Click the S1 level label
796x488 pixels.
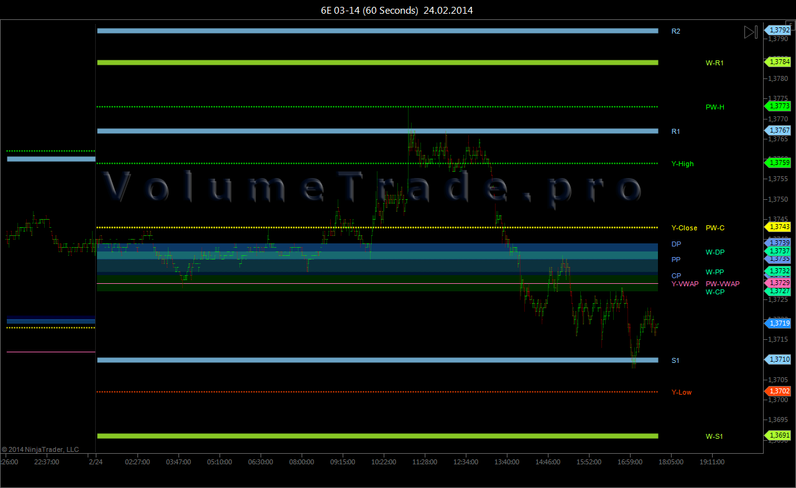point(676,360)
